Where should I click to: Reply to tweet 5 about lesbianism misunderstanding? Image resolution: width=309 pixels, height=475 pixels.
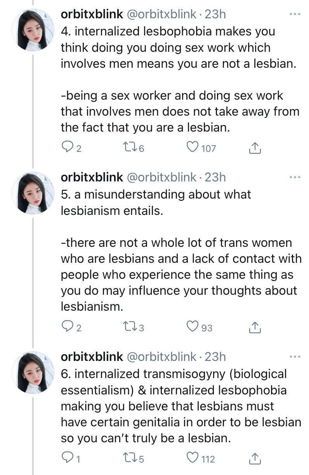(x=68, y=327)
